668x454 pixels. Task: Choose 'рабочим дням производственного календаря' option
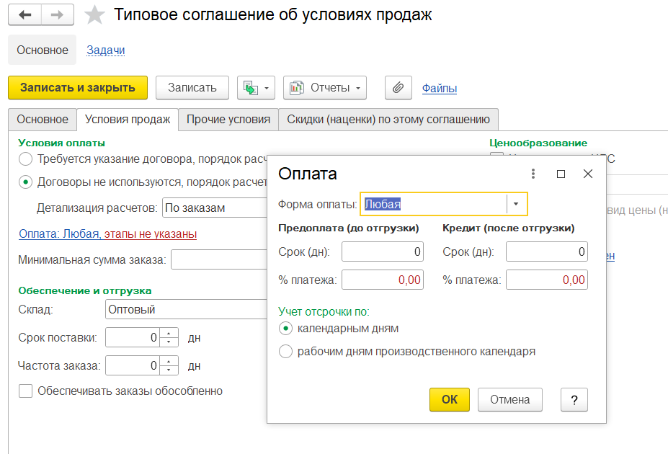click(x=285, y=352)
